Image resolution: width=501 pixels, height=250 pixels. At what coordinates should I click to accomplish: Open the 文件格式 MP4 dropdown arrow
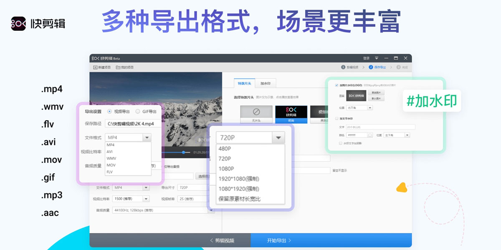146,137
